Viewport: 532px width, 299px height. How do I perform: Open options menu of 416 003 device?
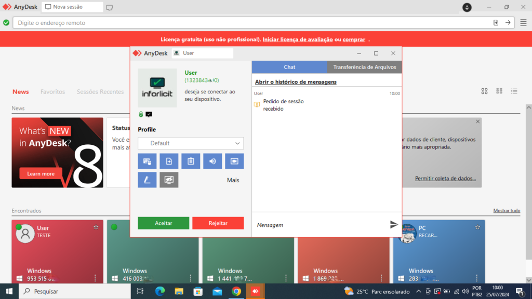pos(190,278)
